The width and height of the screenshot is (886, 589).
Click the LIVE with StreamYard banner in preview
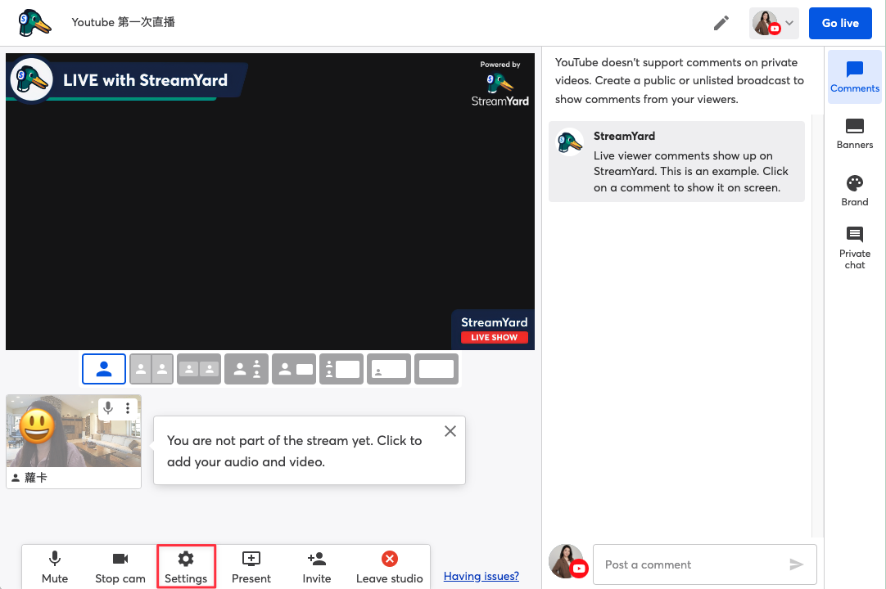tap(127, 80)
